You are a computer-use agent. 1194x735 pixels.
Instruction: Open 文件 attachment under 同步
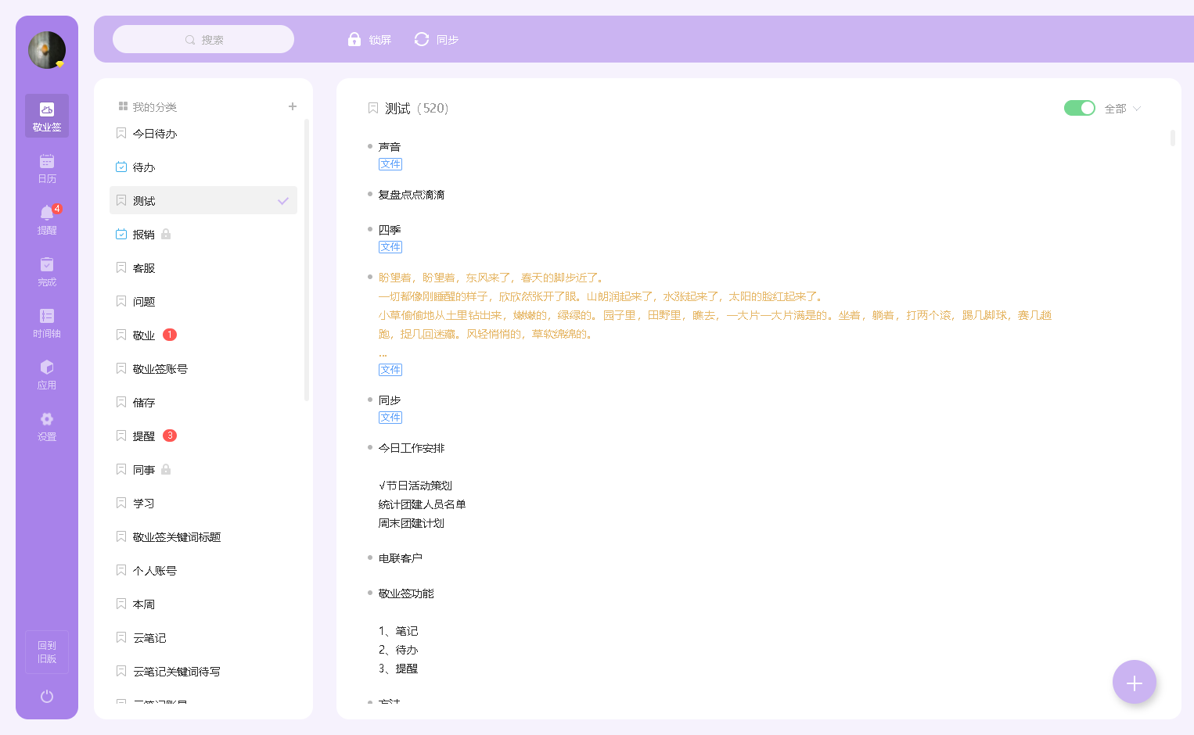pyautogui.click(x=390, y=418)
